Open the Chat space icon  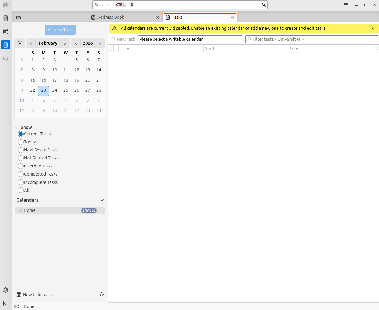pos(6,58)
